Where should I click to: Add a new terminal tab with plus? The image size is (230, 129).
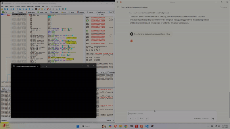click(x=43, y=66)
